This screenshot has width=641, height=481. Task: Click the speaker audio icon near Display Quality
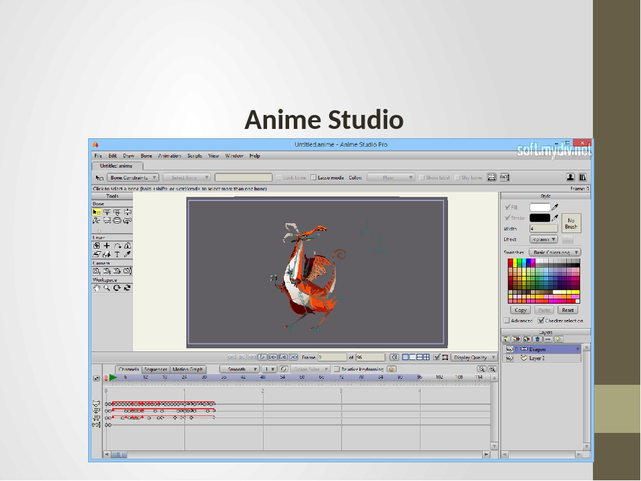pos(394,357)
